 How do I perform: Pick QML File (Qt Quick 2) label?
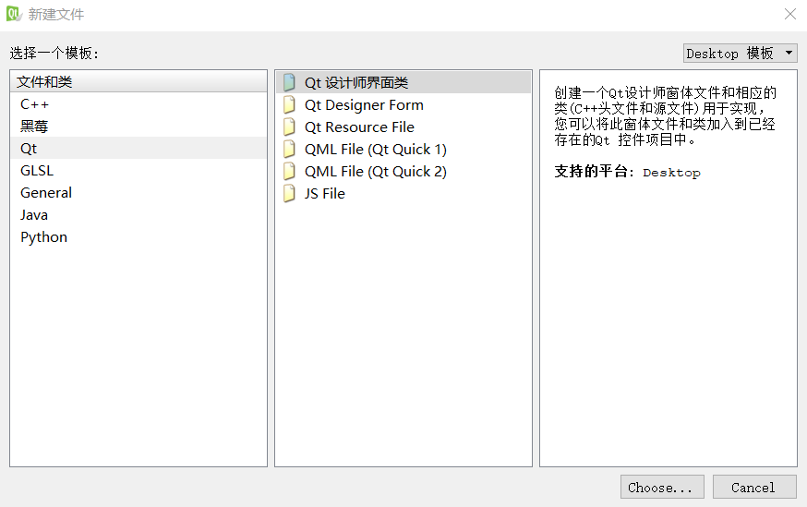(376, 171)
